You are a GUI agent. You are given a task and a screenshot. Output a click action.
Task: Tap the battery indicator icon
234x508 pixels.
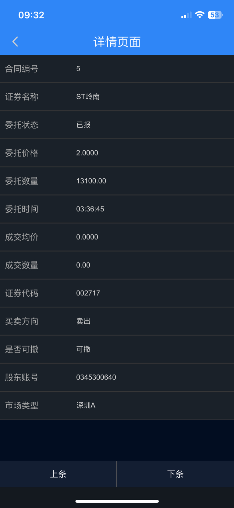(215, 15)
